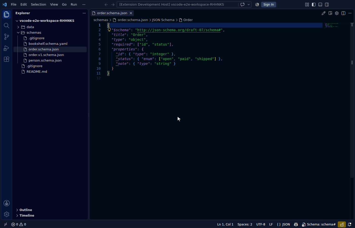355x228 pixels.
Task: Toggle the secondary side bar
Action: tap(327, 5)
